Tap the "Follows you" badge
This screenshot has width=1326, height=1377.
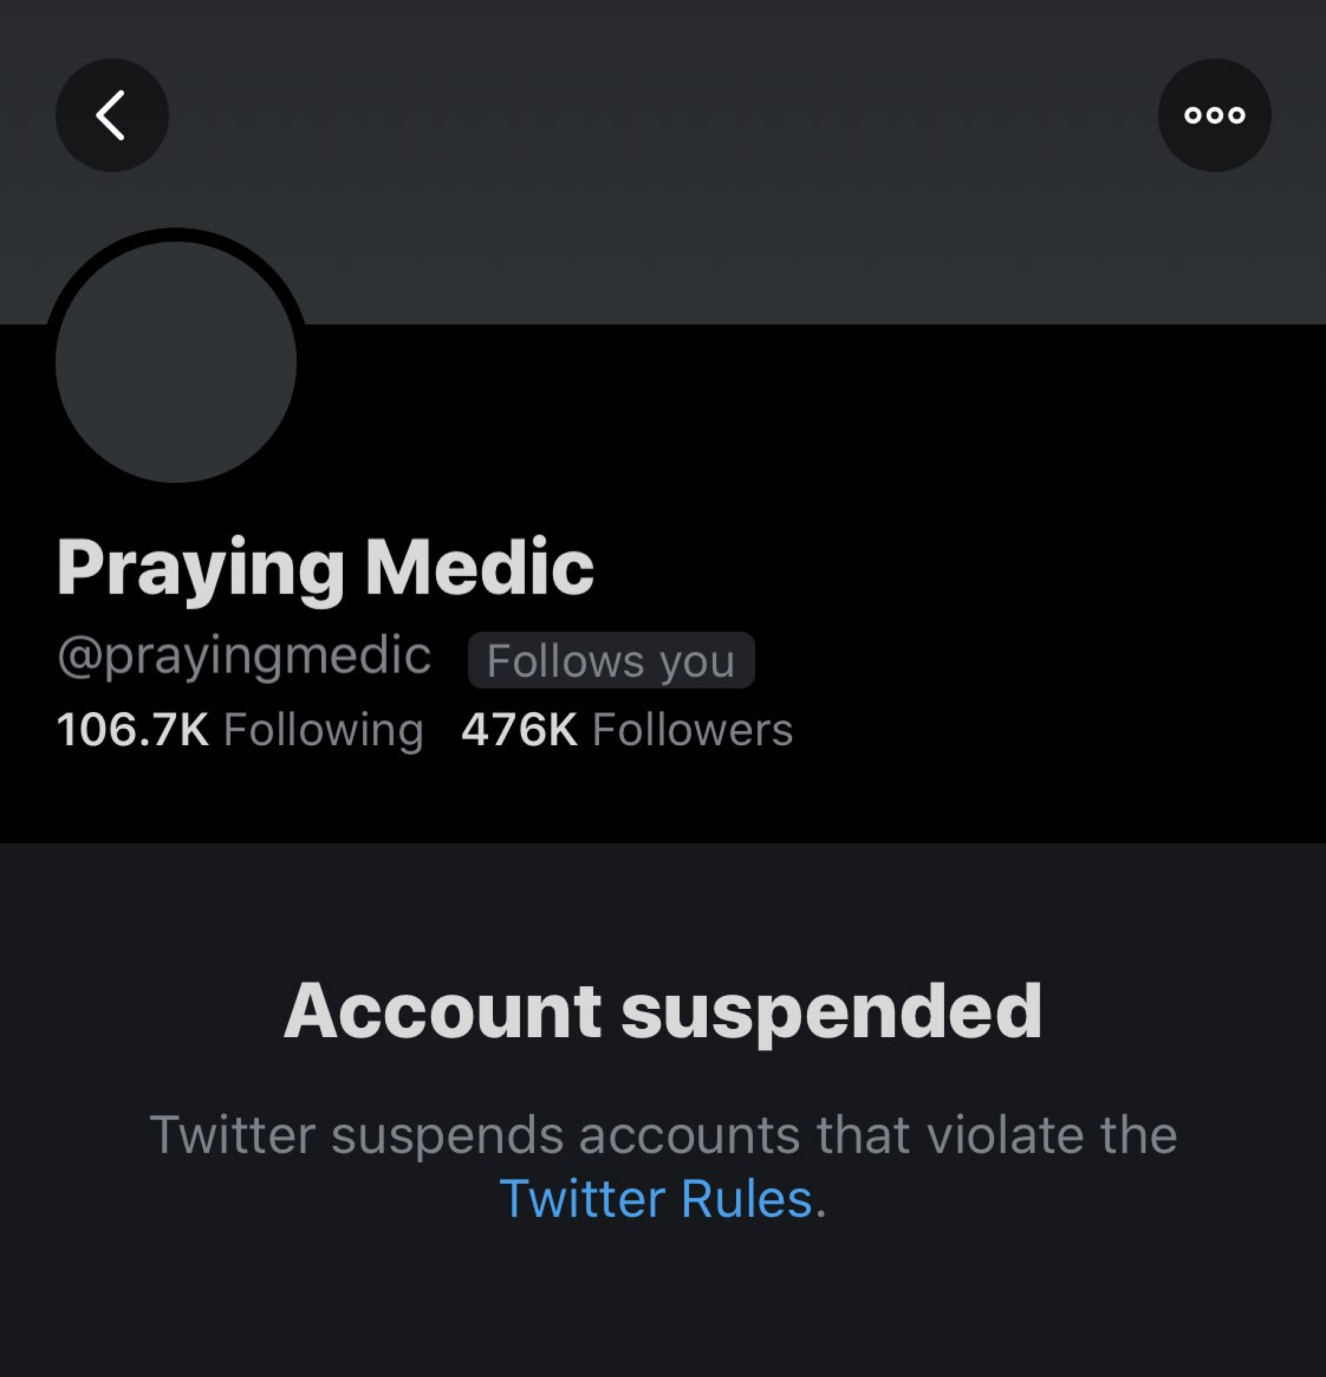click(611, 660)
